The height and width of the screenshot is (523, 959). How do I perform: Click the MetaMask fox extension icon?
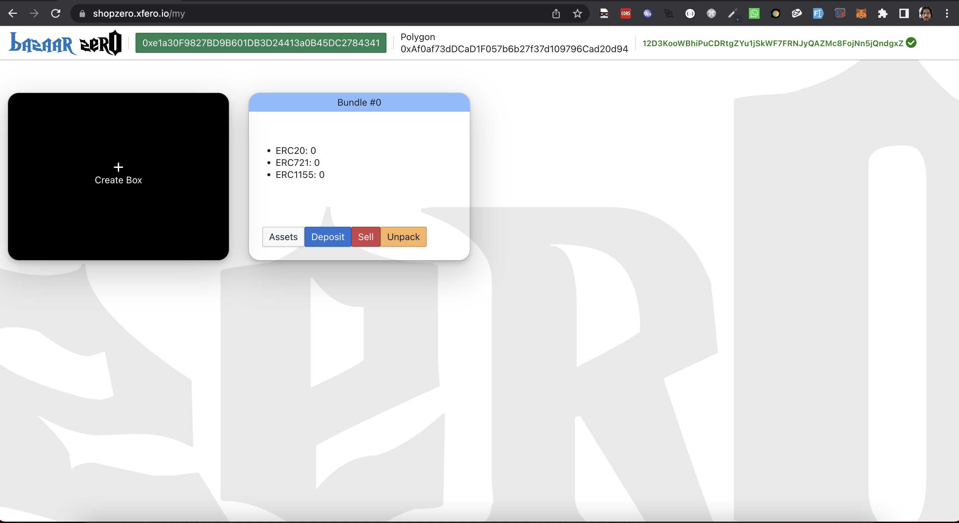(861, 14)
